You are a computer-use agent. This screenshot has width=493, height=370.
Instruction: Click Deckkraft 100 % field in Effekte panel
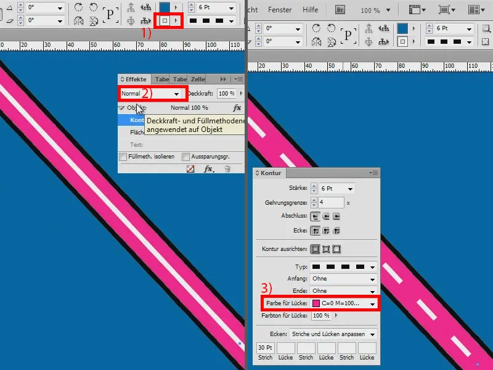click(227, 94)
